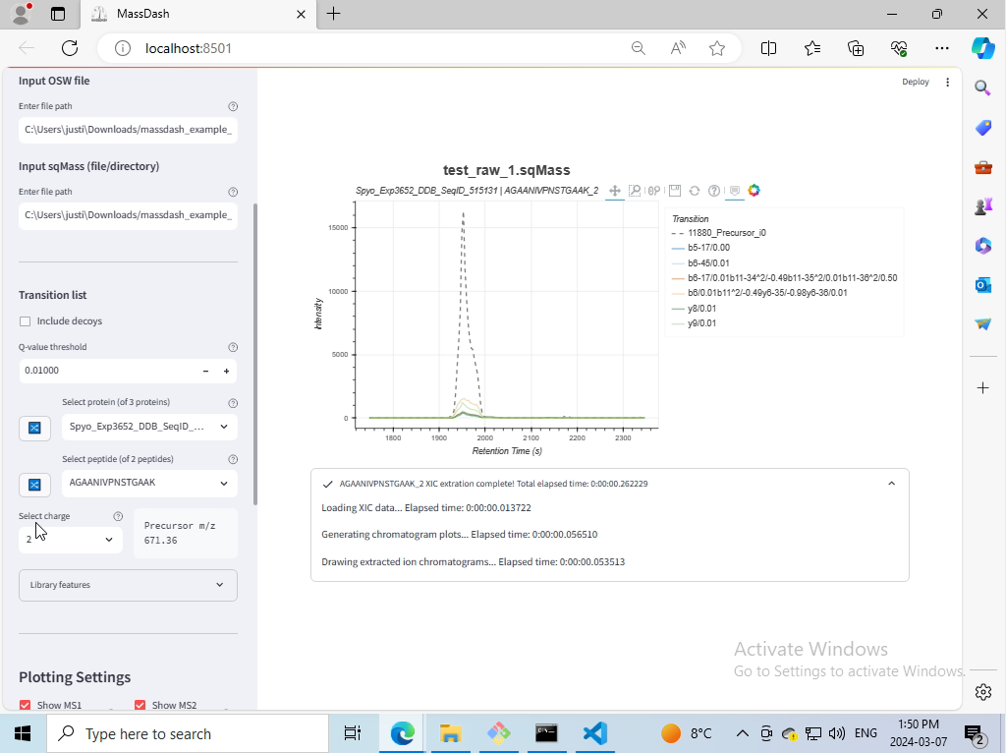Open Edge sidebar Outlook
The image size is (1006, 753).
982,285
